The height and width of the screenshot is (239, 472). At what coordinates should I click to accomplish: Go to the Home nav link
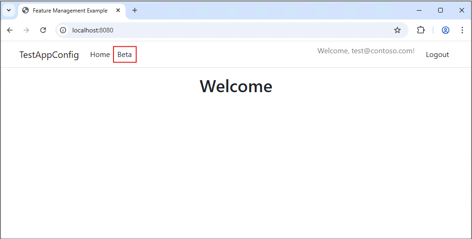[x=100, y=55]
